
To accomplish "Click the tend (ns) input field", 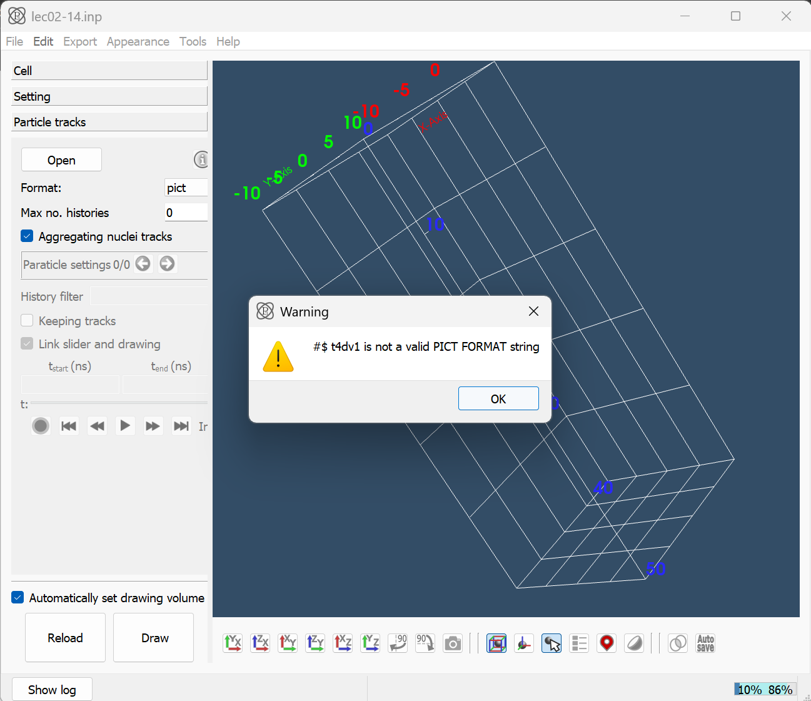I will (x=165, y=384).
